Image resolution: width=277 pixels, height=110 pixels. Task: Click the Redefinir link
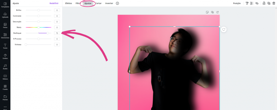pos(54,3)
